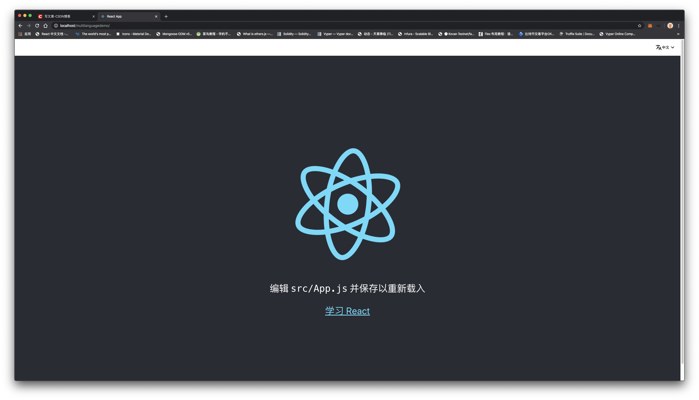Click the user profile avatar

click(x=670, y=26)
